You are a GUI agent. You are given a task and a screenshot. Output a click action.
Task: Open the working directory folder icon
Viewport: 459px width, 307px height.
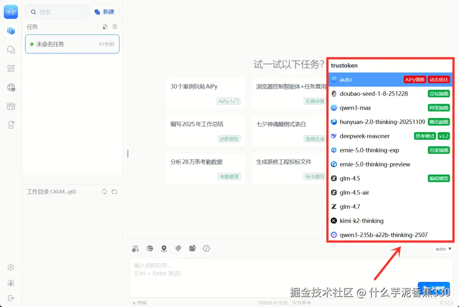tap(114, 192)
